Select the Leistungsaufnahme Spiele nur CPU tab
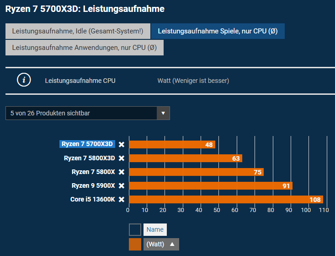Image resolution: width=335 pixels, height=256 pixels. pyautogui.click(x=218, y=31)
